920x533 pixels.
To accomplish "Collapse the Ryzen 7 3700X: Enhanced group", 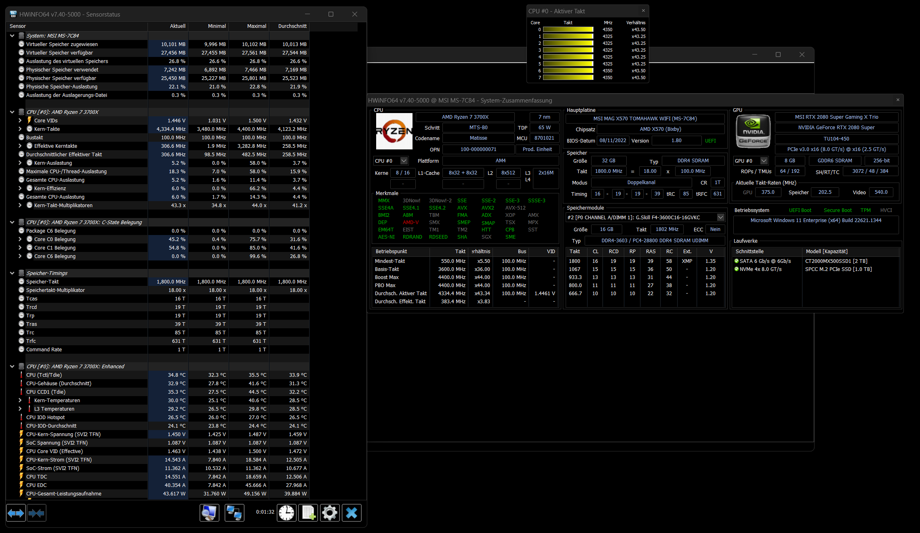I will click(x=12, y=366).
